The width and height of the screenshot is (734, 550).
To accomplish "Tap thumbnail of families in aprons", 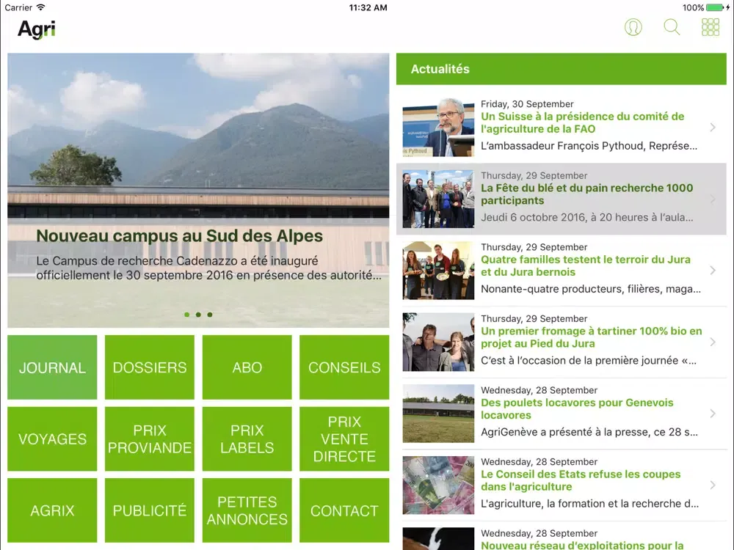I will tap(438, 271).
